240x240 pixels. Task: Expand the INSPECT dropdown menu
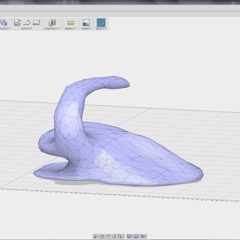point(71,29)
